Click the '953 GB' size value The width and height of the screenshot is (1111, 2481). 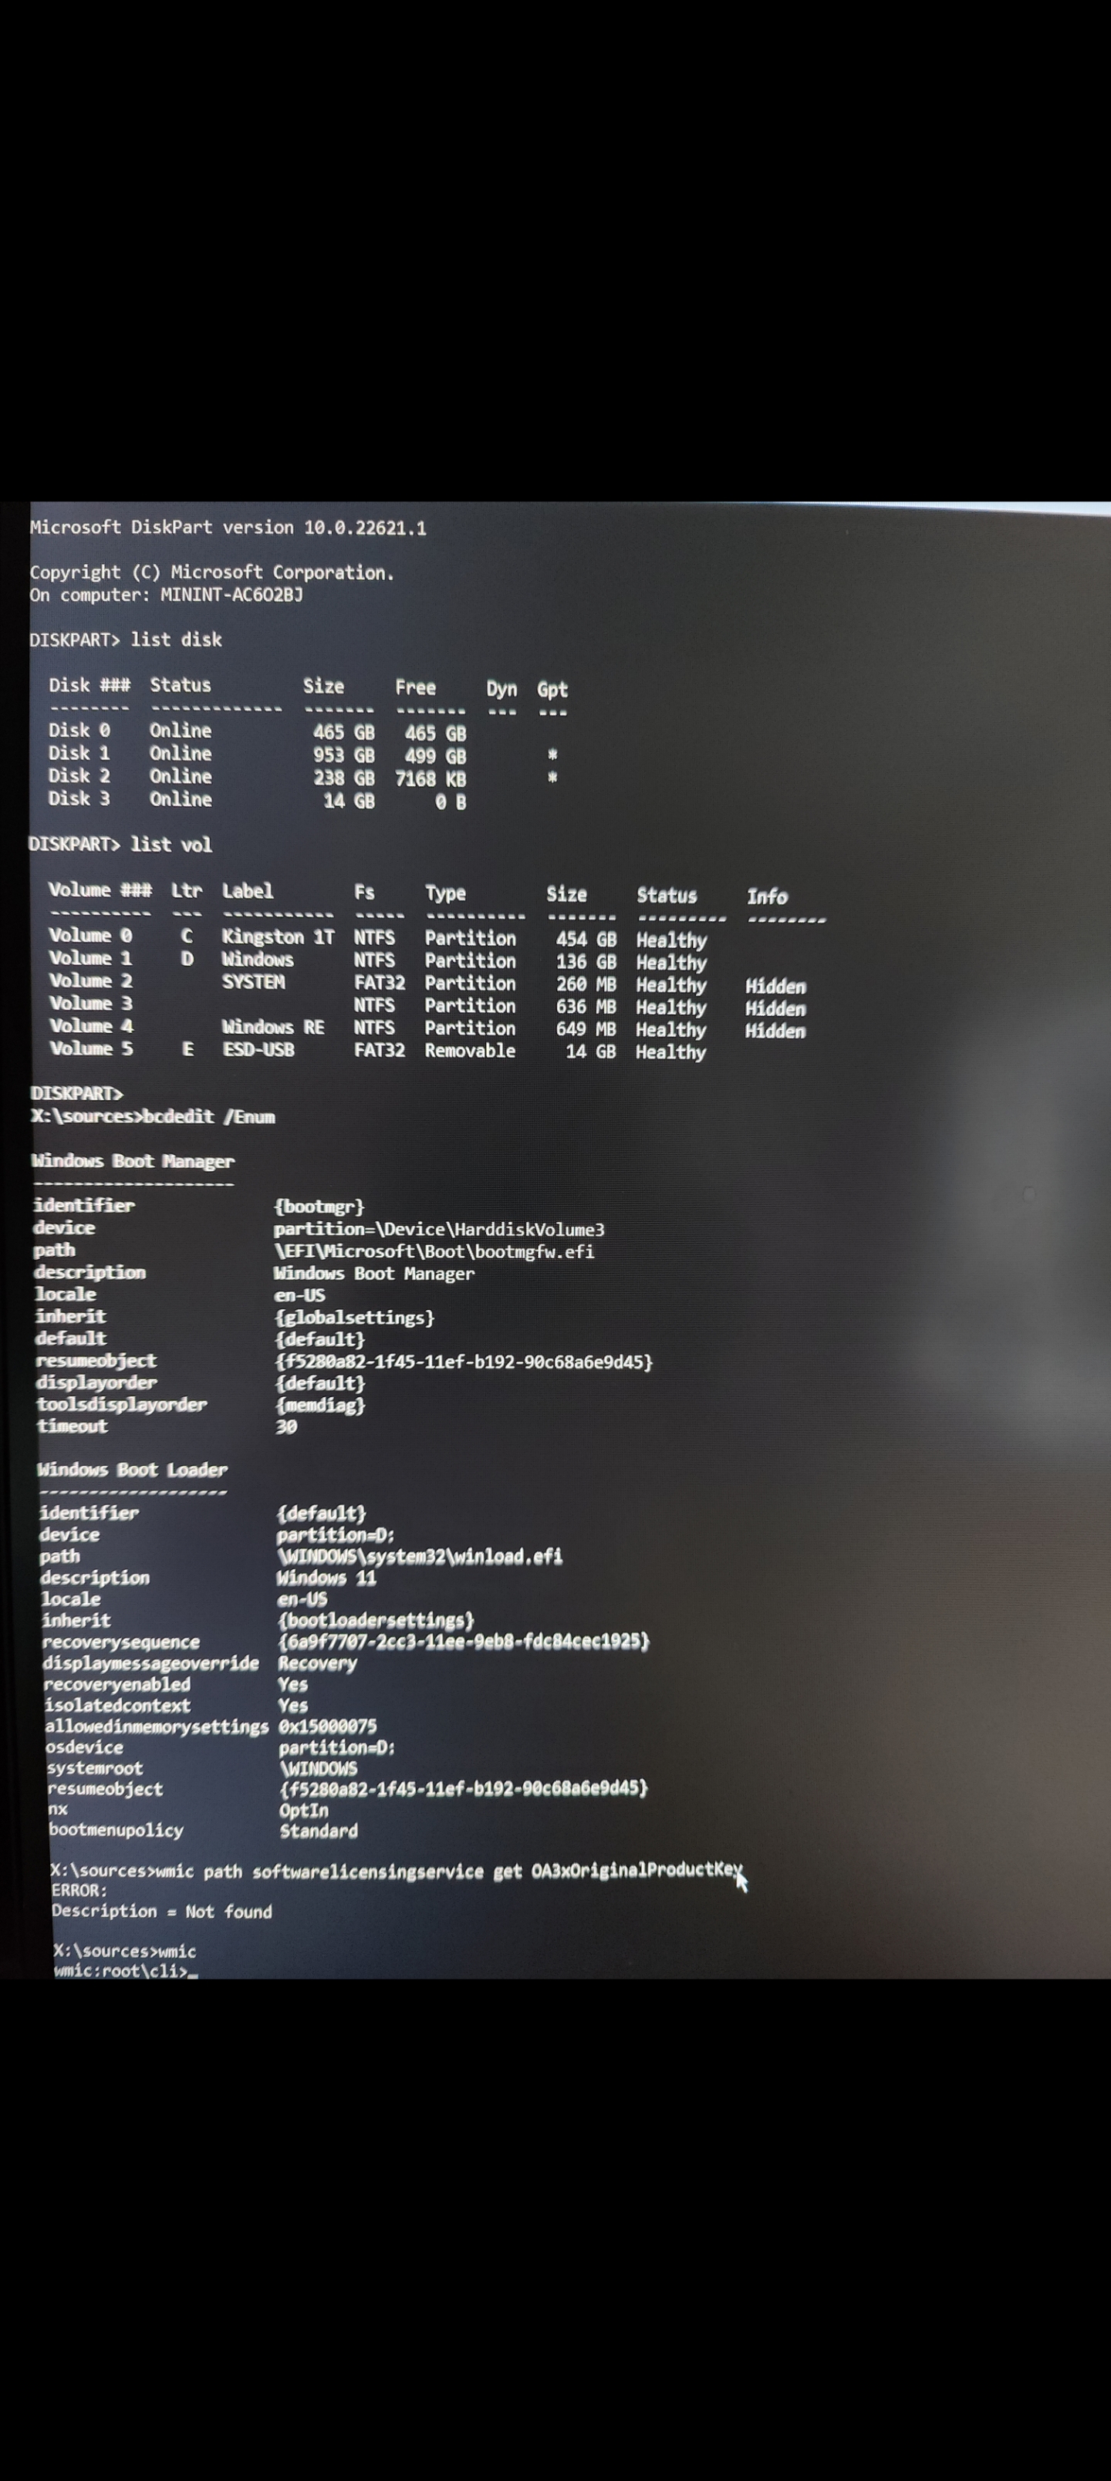[x=344, y=756]
